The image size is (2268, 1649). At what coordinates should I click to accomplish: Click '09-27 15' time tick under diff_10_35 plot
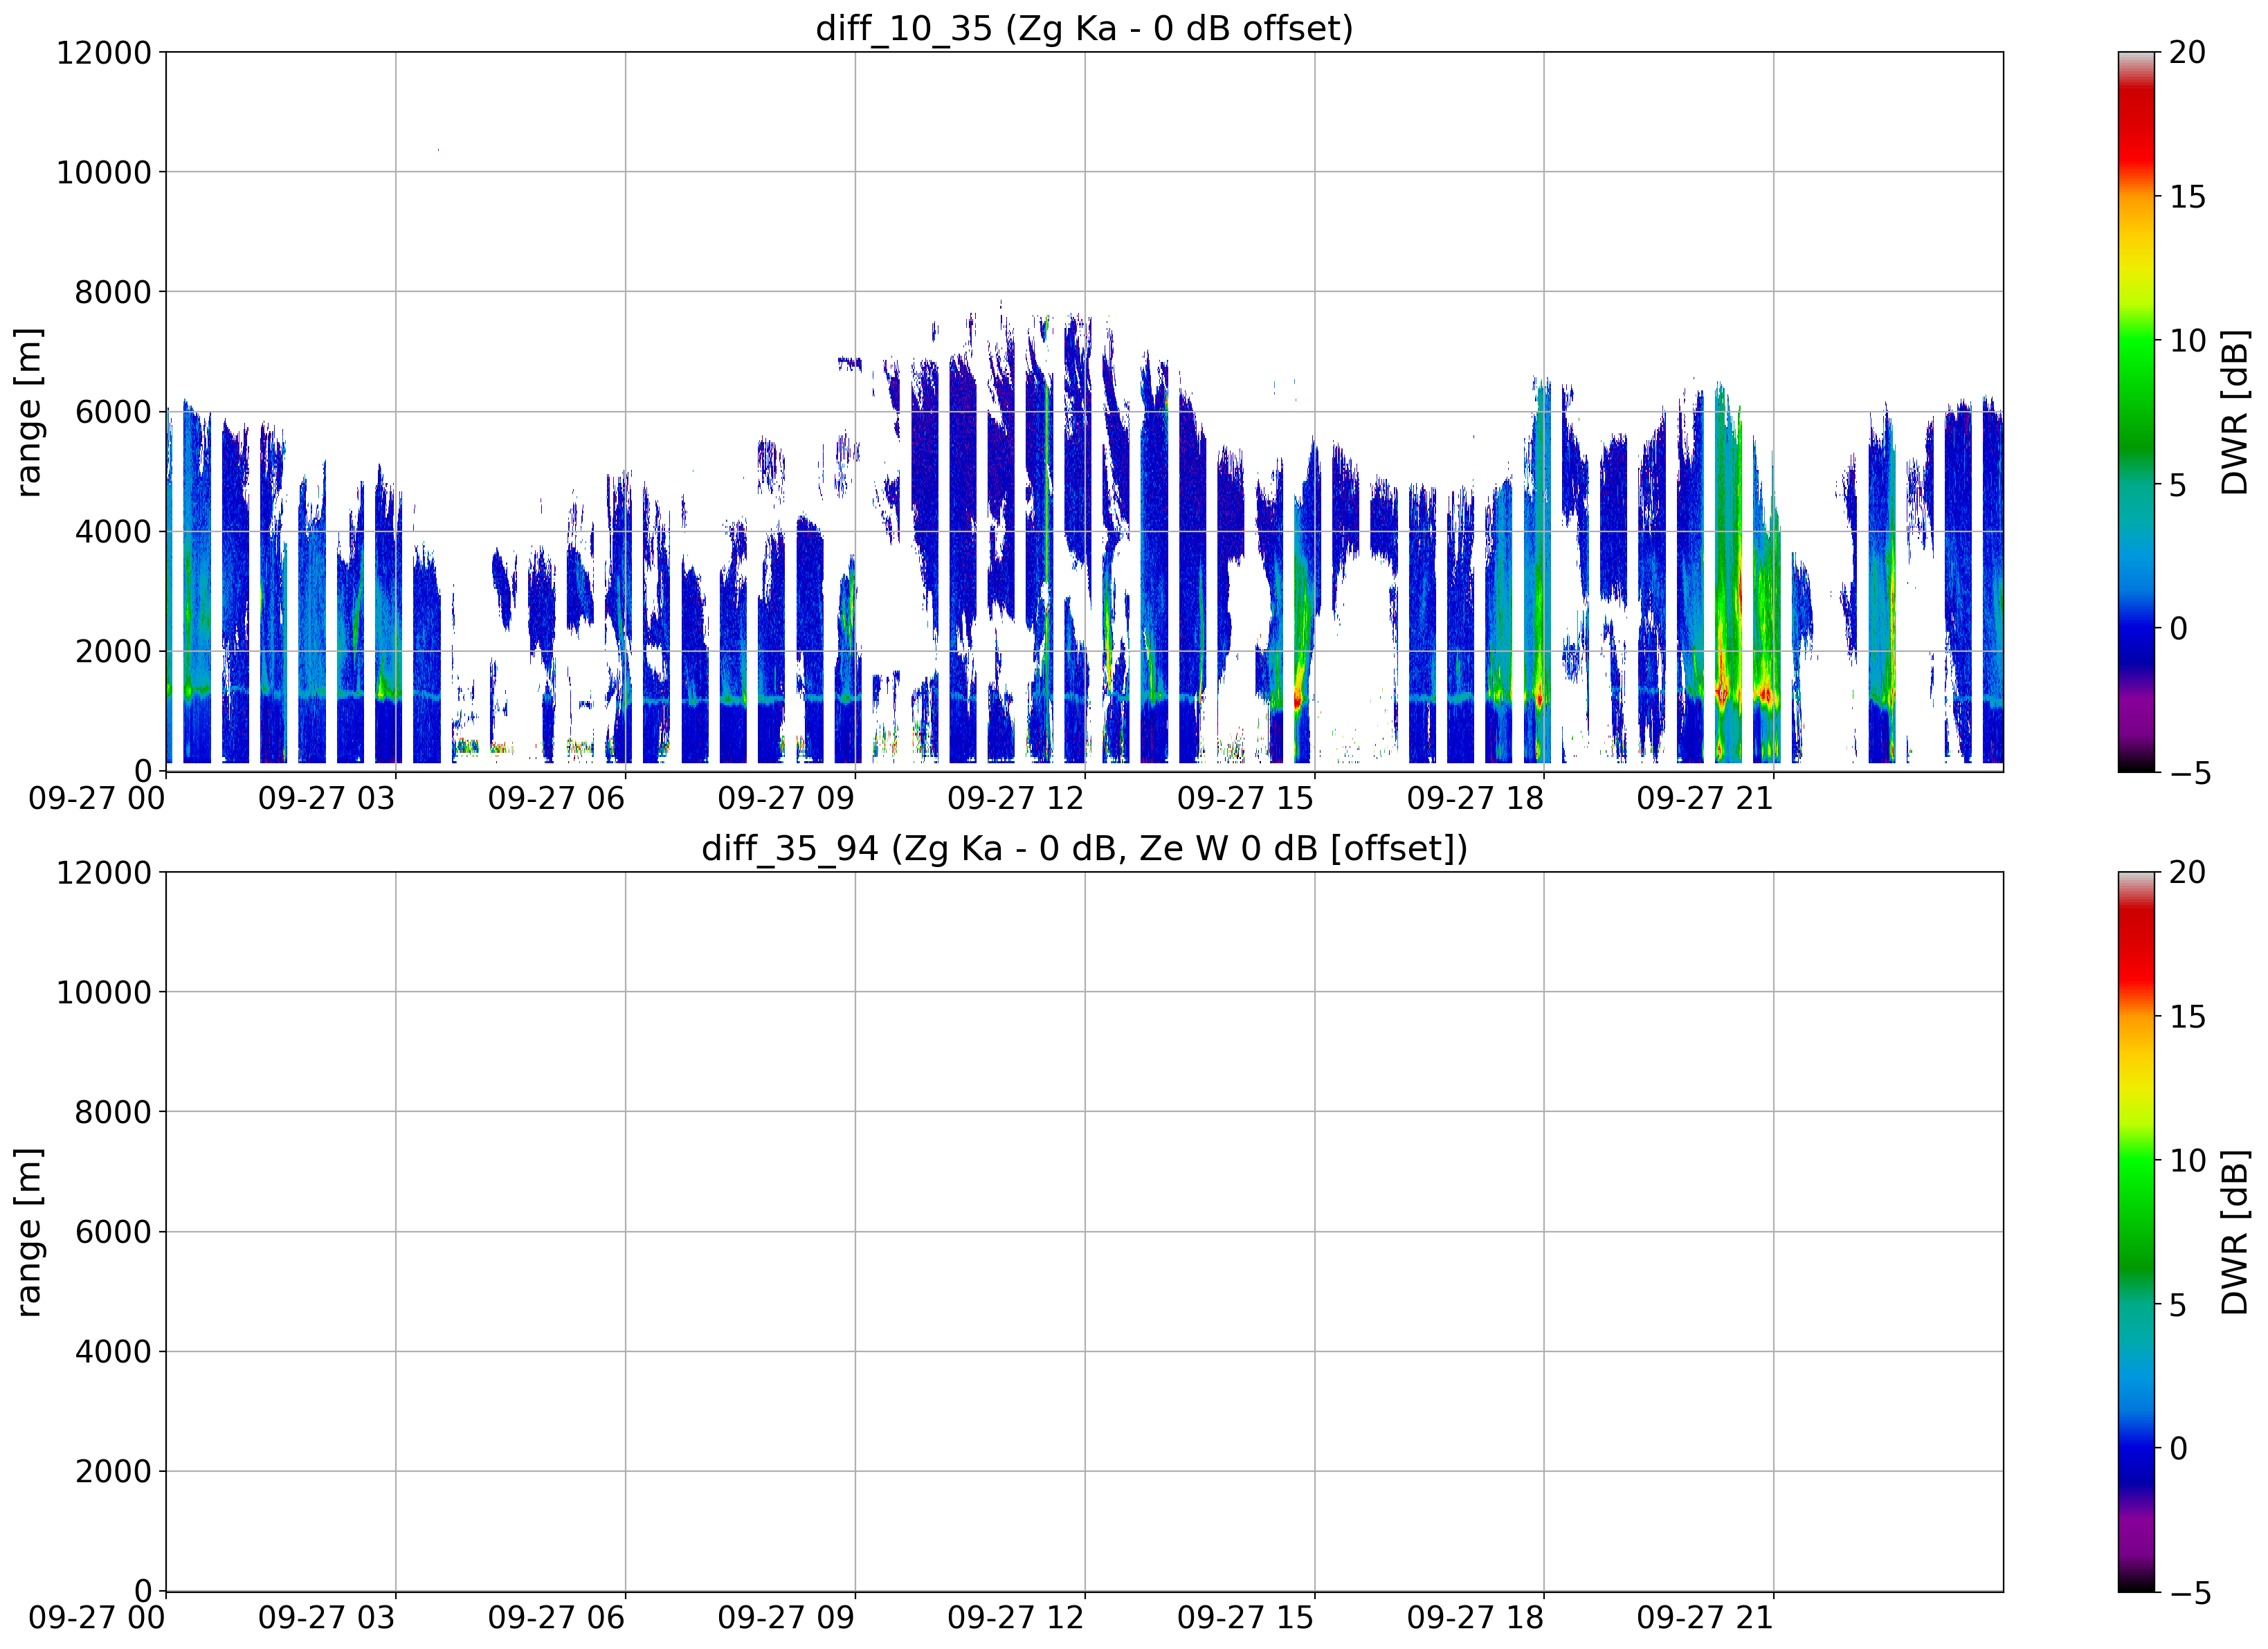(x=1245, y=799)
